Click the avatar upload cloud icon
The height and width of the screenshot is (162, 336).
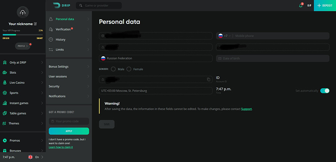pyautogui.click(x=23, y=13)
